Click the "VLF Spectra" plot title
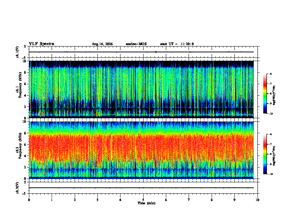This screenshot has height=224, width=290. tap(41, 44)
